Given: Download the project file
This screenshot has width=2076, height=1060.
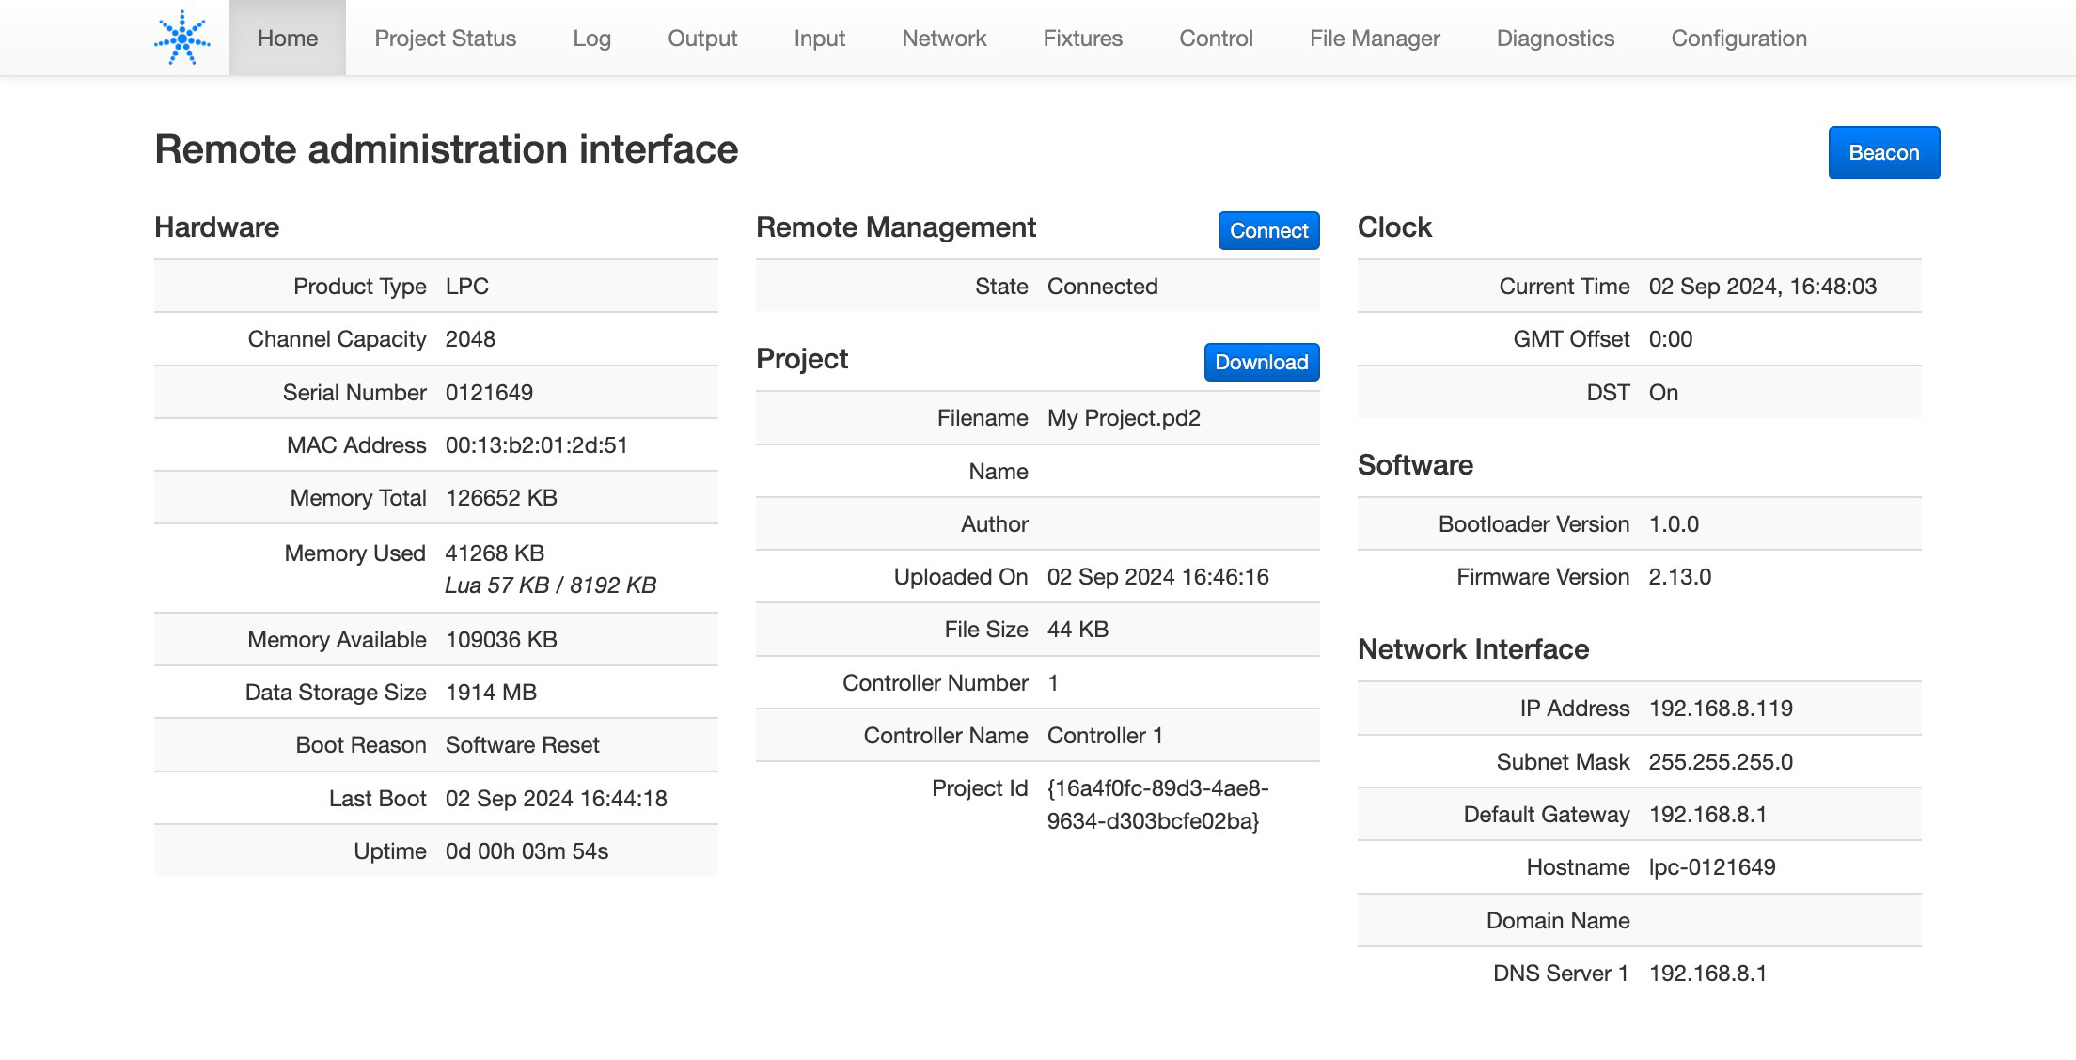Looking at the screenshot, I should pos(1260,362).
